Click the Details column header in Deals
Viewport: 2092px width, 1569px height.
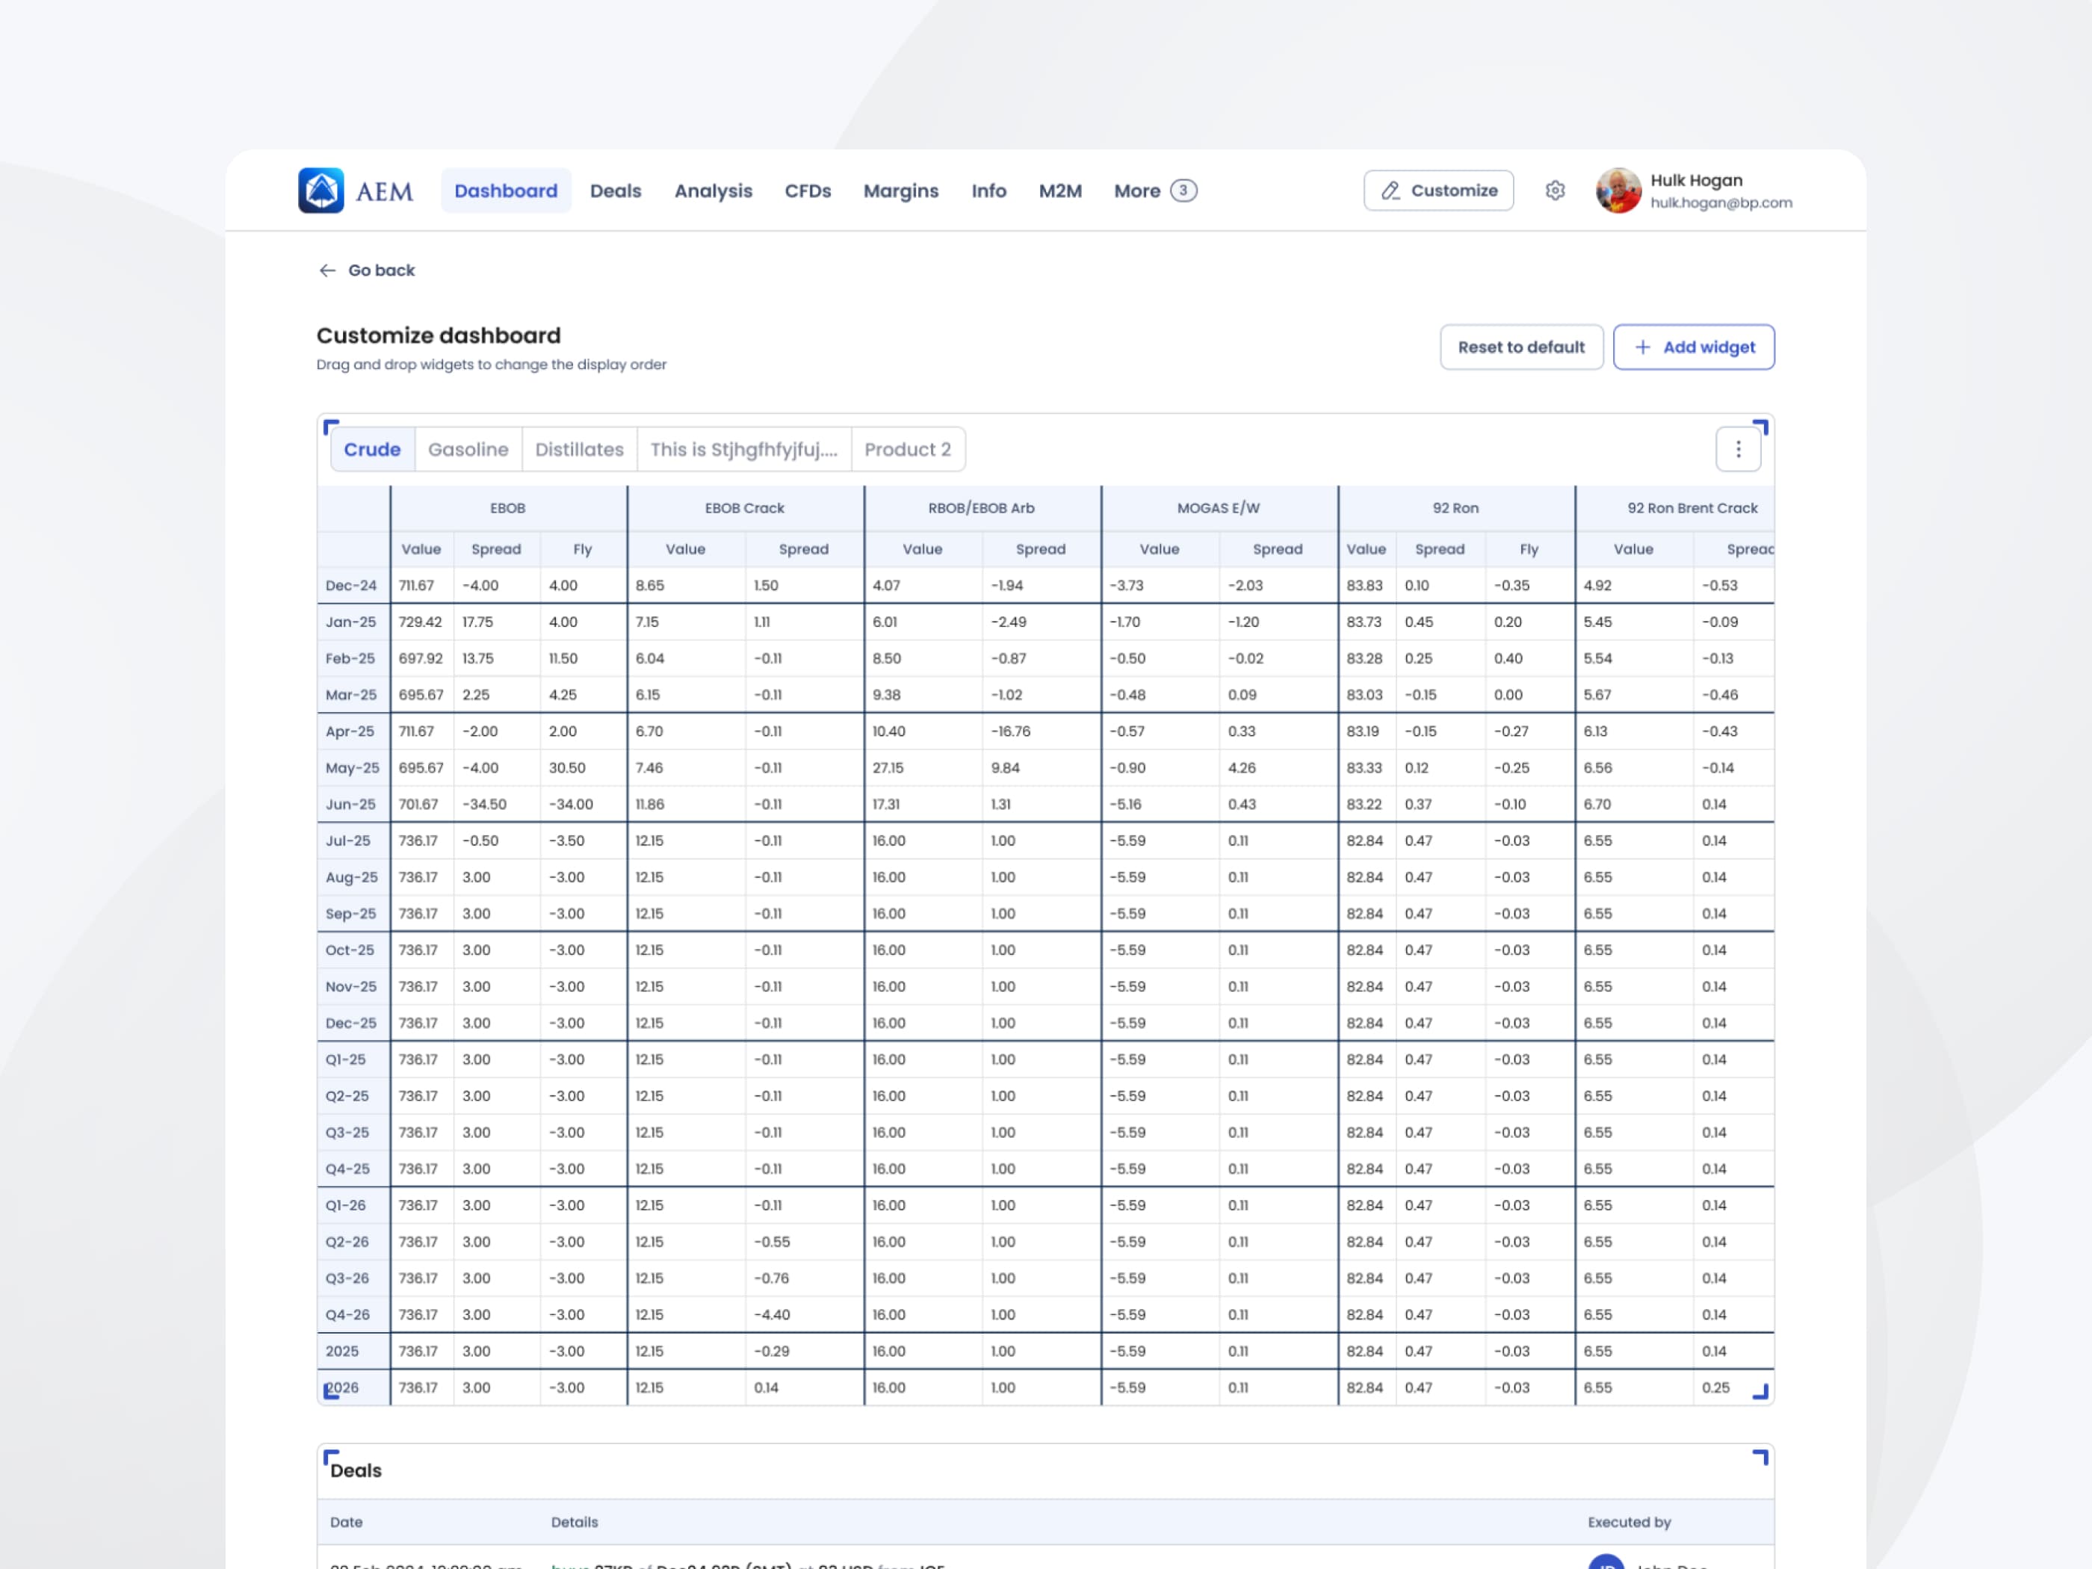click(574, 1522)
